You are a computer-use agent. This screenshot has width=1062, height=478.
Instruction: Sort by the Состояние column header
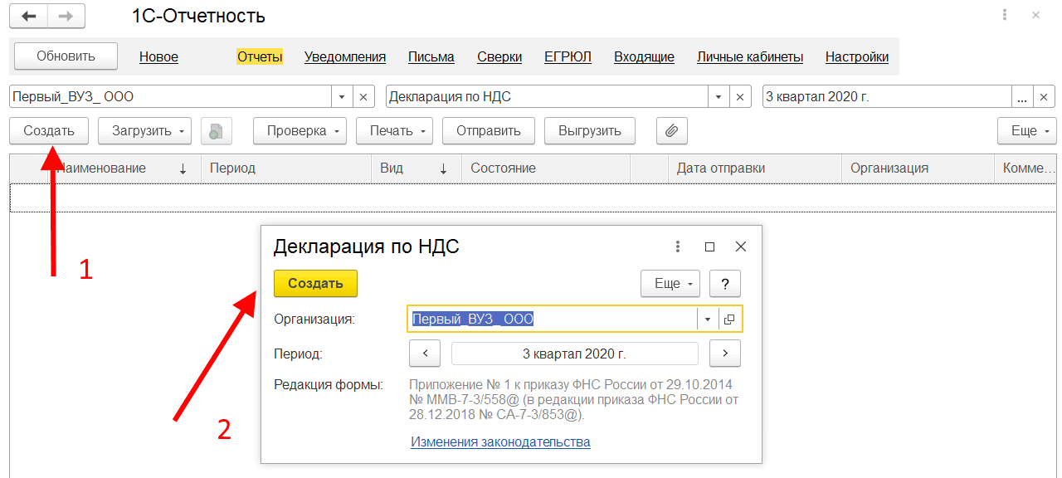pyautogui.click(x=546, y=168)
